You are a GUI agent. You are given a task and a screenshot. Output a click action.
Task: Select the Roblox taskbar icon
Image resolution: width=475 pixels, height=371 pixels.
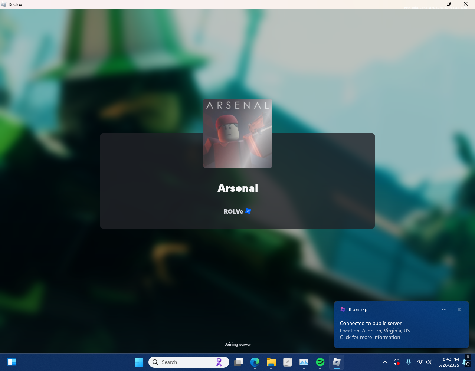[337, 362]
